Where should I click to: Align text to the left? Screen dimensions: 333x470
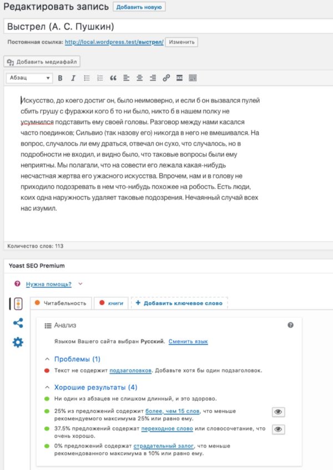[126, 78]
